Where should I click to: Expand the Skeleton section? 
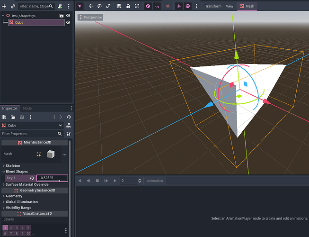[x=13, y=166]
